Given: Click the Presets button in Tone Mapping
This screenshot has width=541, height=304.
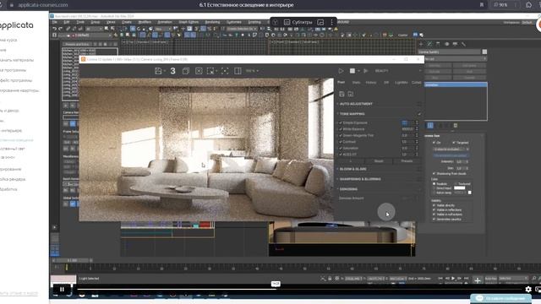Looking at the screenshot, I should click(x=407, y=161).
